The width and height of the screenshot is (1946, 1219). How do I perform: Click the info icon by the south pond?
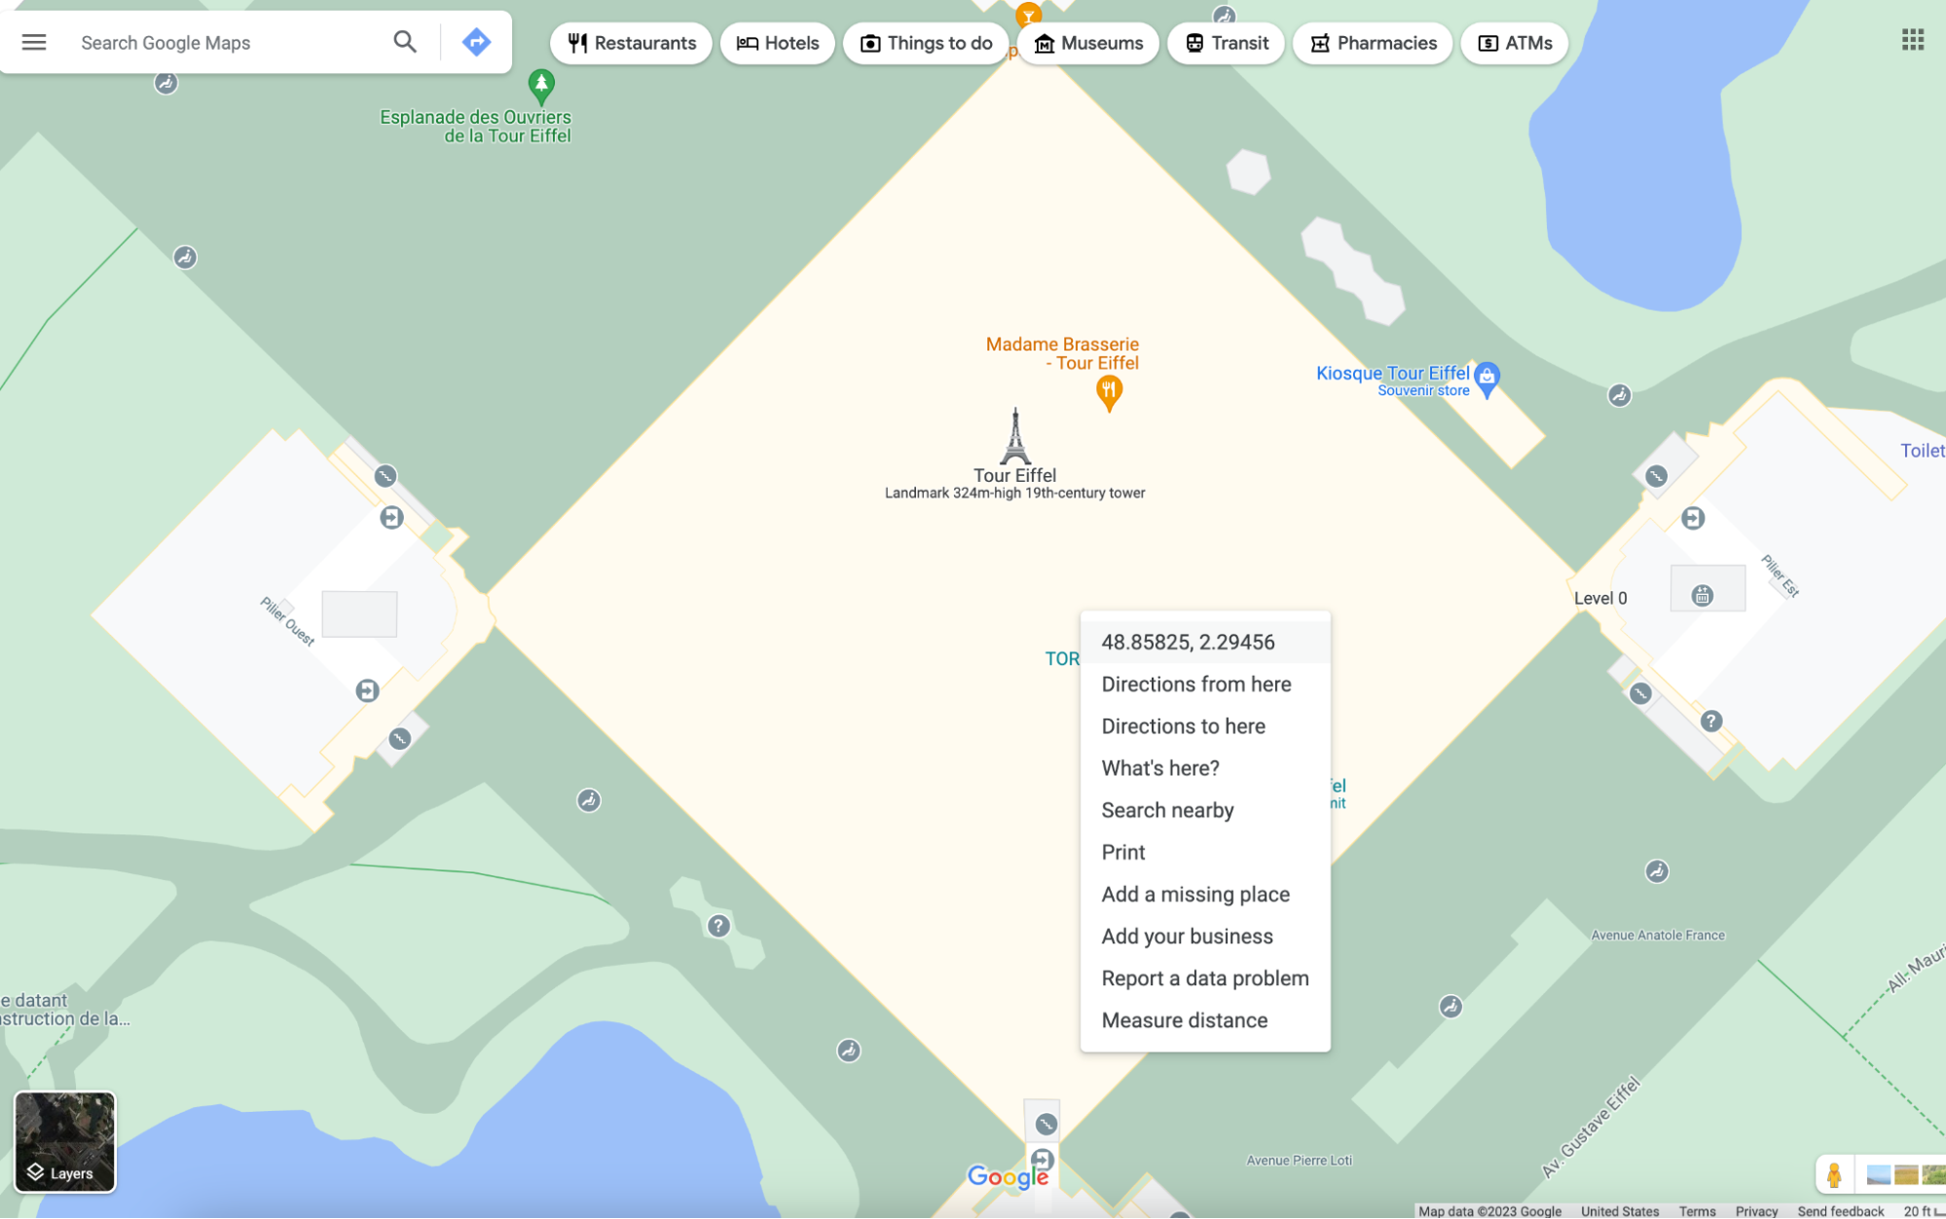[x=718, y=925]
